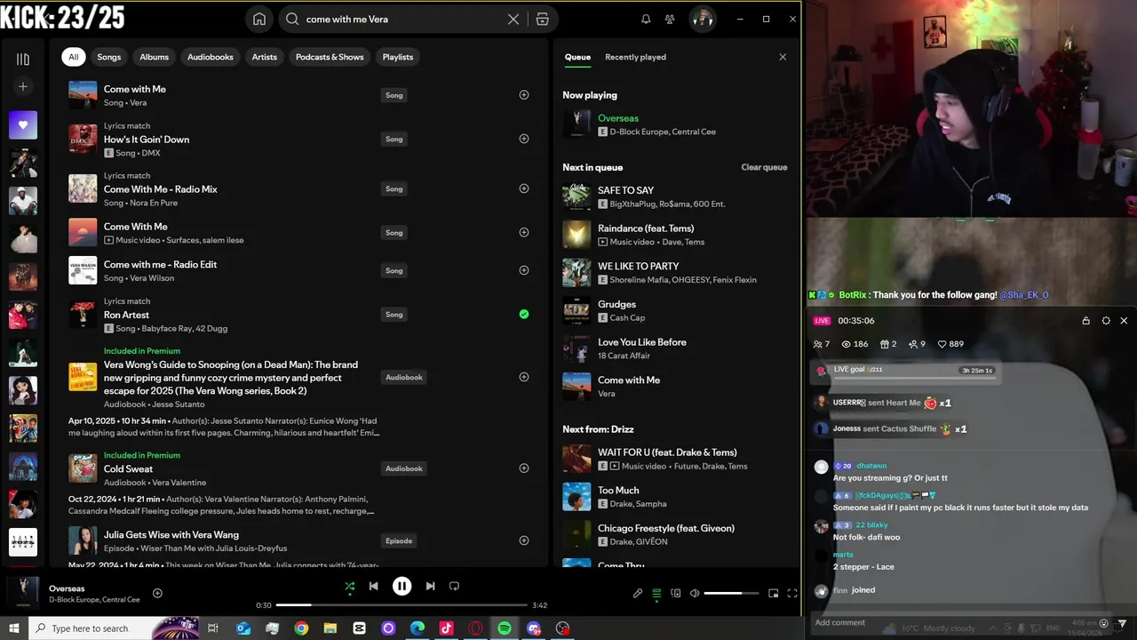Screen dimensions: 1137x640
Task: Uncheck the green saved mark on Ron Artest
Action: pyautogui.click(x=524, y=314)
